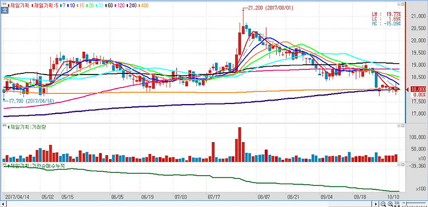Select the 240-day moving average legend
Viewport: 428px width, 207px height.
point(131,6)
